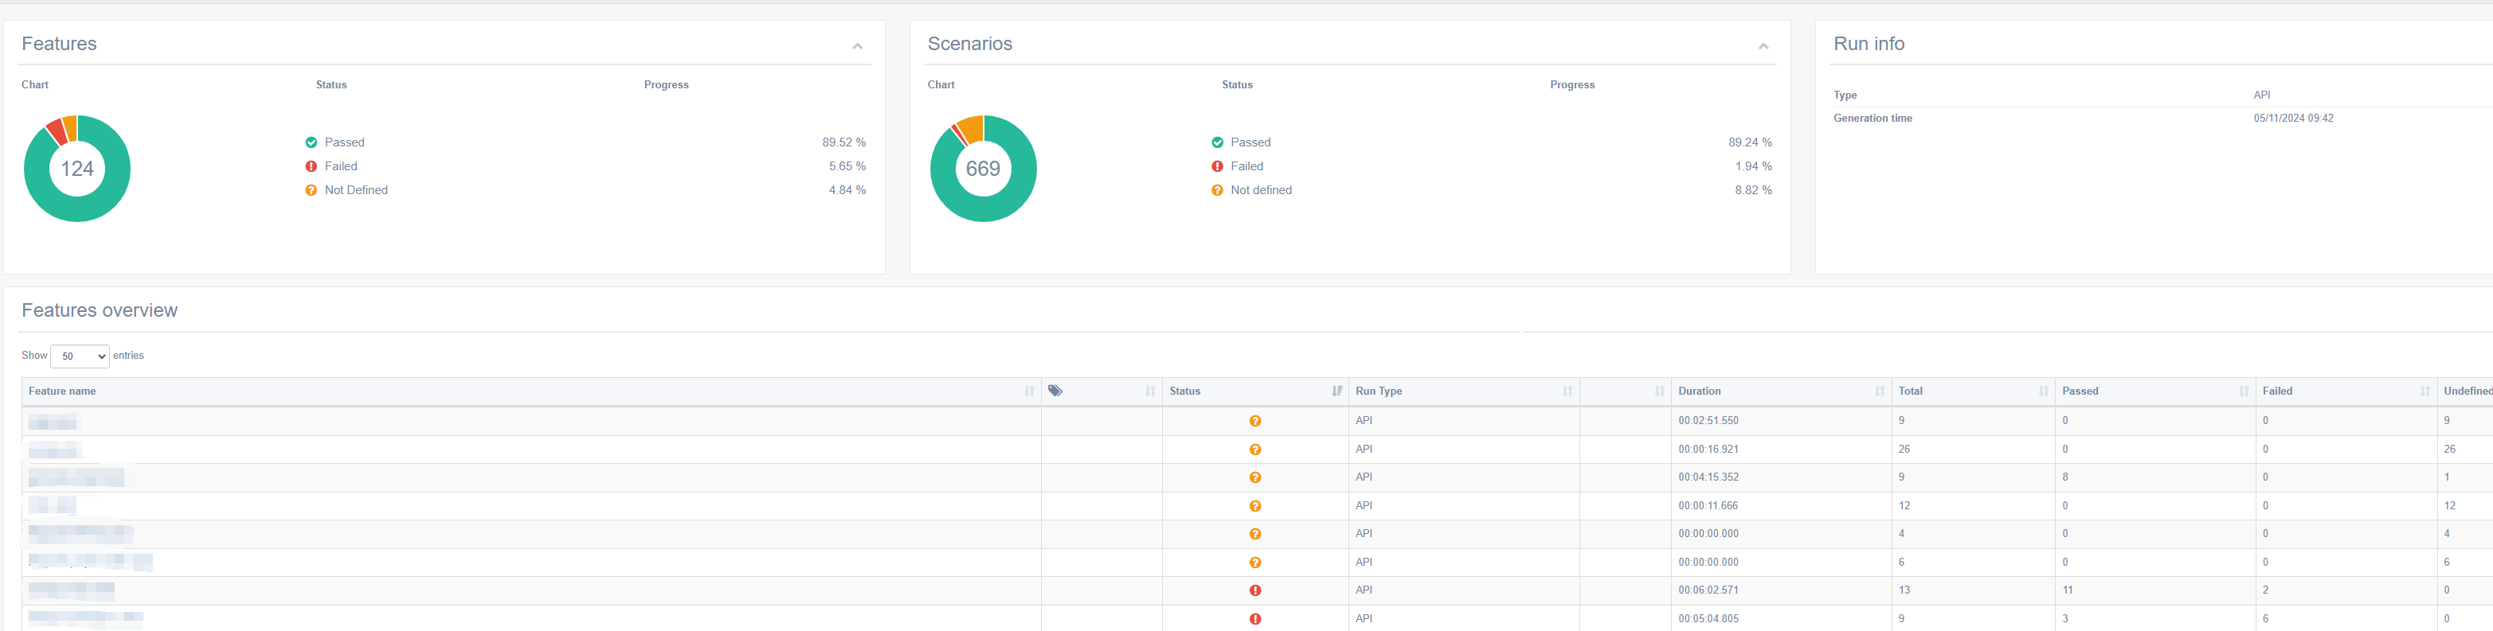Viewport: 2493px width, 631px height.
Task: Click undefined status icon in the 00:02:51.550 row
Action: [1255, 421]
